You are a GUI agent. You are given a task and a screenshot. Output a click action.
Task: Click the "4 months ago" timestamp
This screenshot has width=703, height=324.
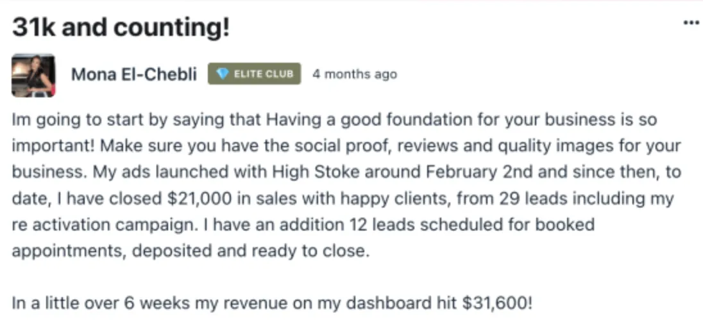354,74
